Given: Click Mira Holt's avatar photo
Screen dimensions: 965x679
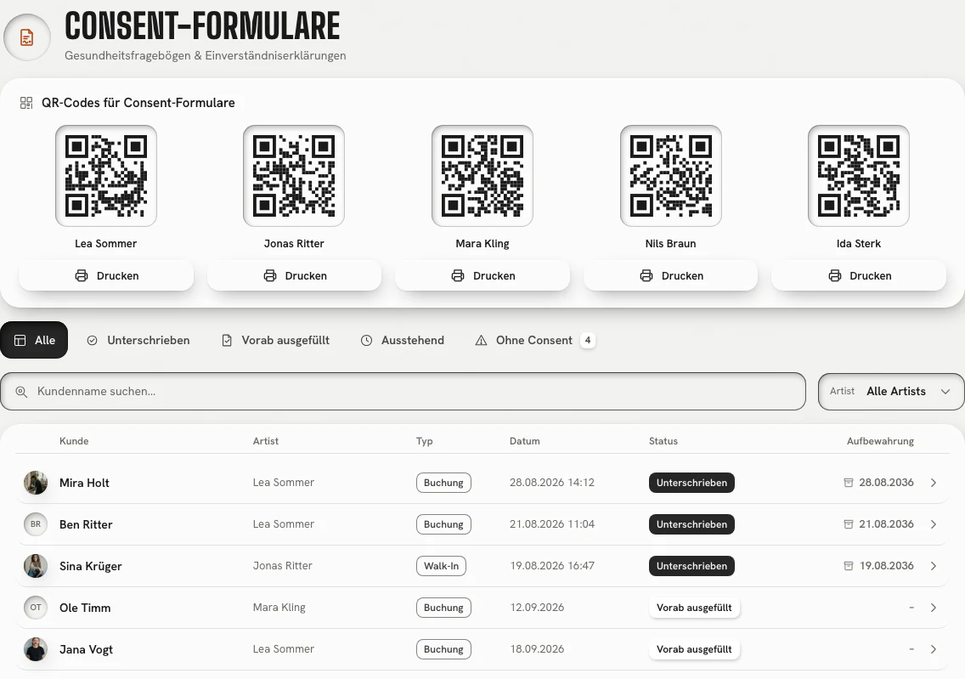Looking at the screenshot, I should tap(36, 483).
